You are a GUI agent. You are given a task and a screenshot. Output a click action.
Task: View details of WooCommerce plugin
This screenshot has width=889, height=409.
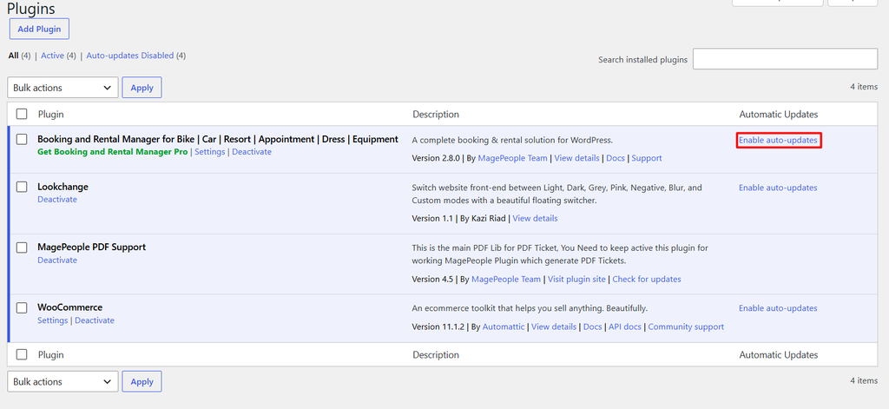point(554,327)
